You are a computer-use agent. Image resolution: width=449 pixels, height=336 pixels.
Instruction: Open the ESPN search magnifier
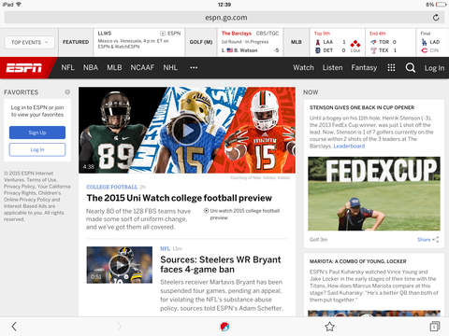pyautogui.click(x=411, y=67)
